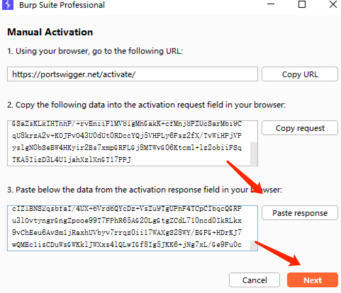Click the portswigger.net activate URL field
This screenshot has height=293, width=341.
[x=132, y=74]
